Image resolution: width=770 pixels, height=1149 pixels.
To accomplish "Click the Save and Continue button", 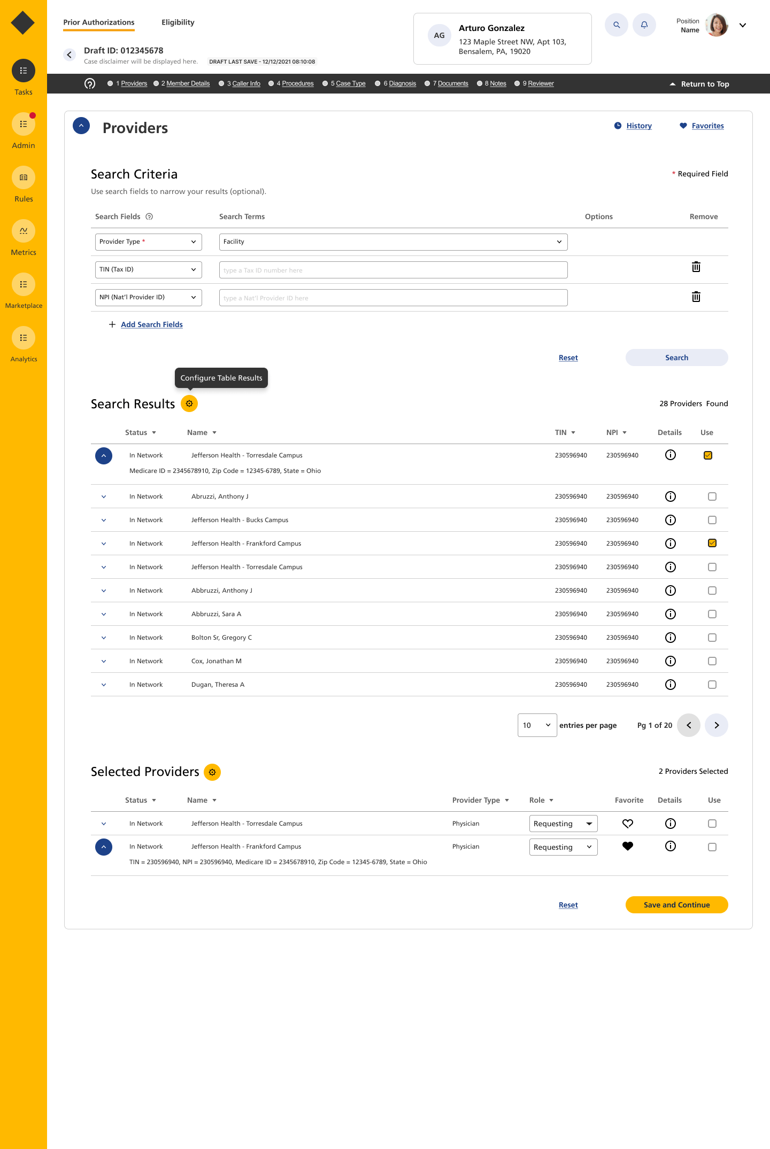I will (x=676, y=905).
